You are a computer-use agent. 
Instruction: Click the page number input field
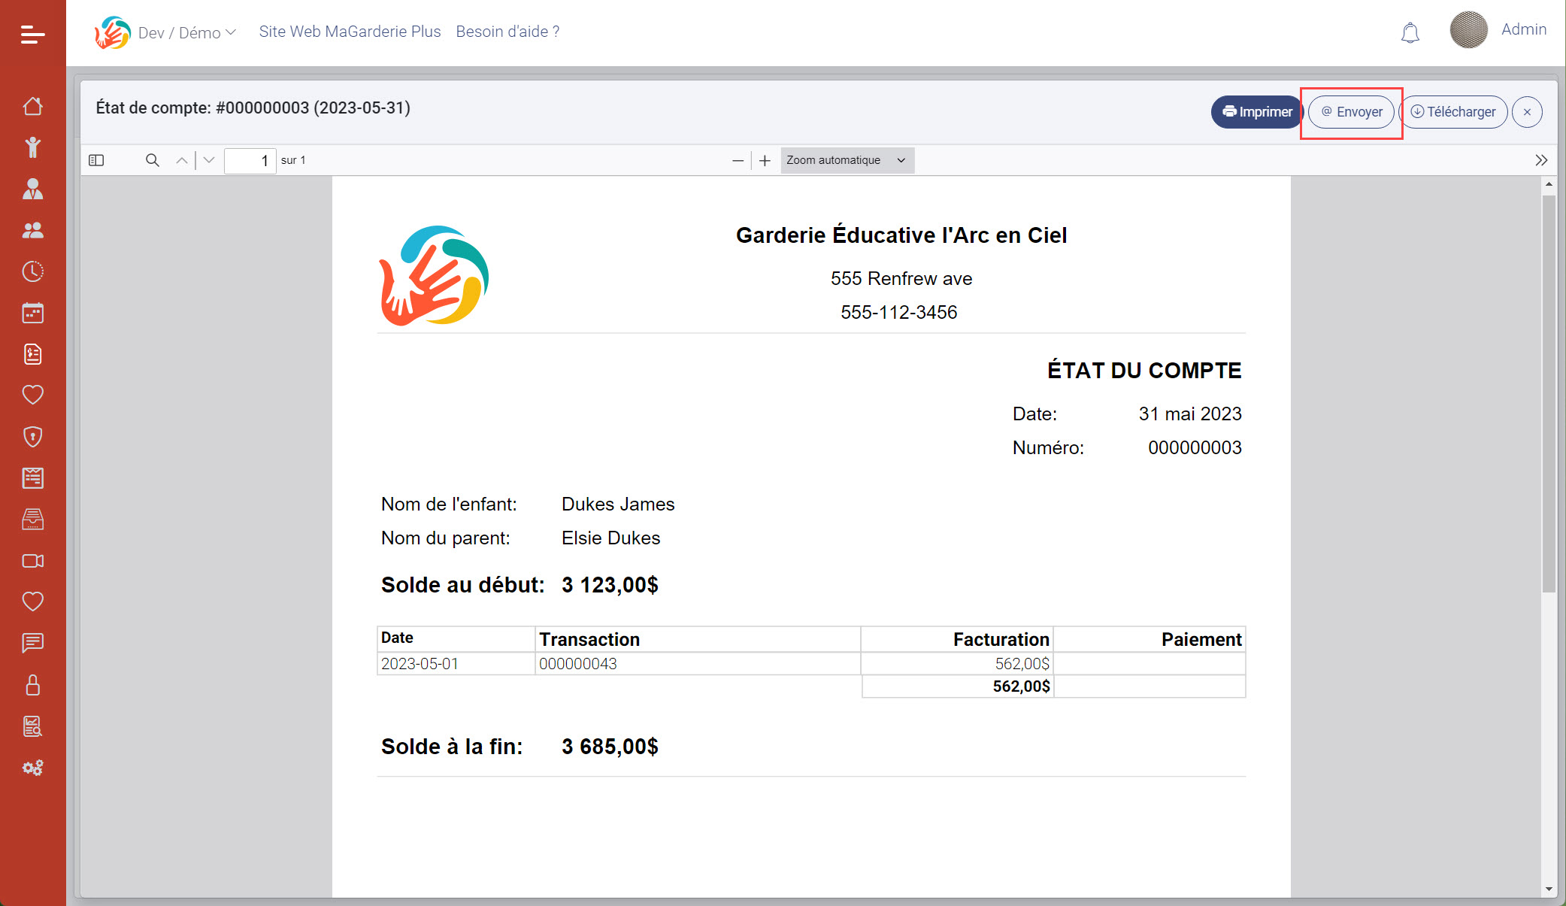pyautogui.click(x=250, y=160)
